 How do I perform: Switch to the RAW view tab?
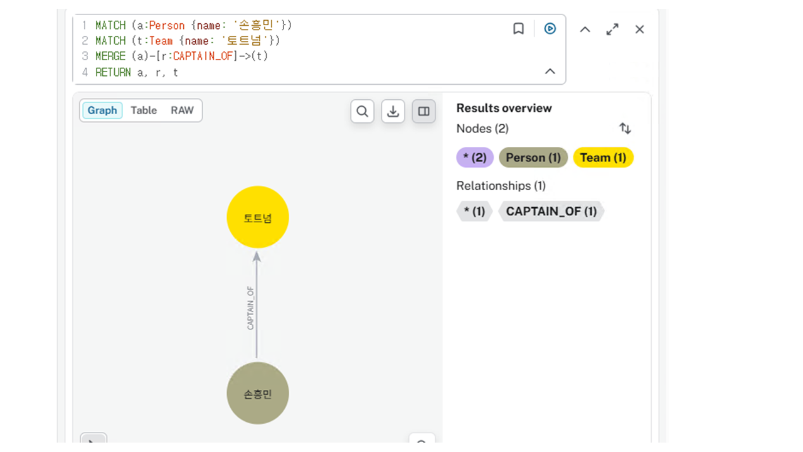pyautogui.click(x=182, y=110)
